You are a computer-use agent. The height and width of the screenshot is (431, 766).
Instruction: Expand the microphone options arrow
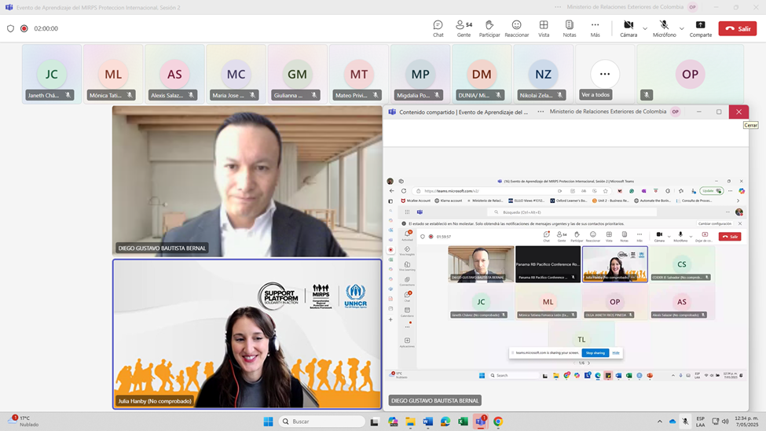click(682, 28)
